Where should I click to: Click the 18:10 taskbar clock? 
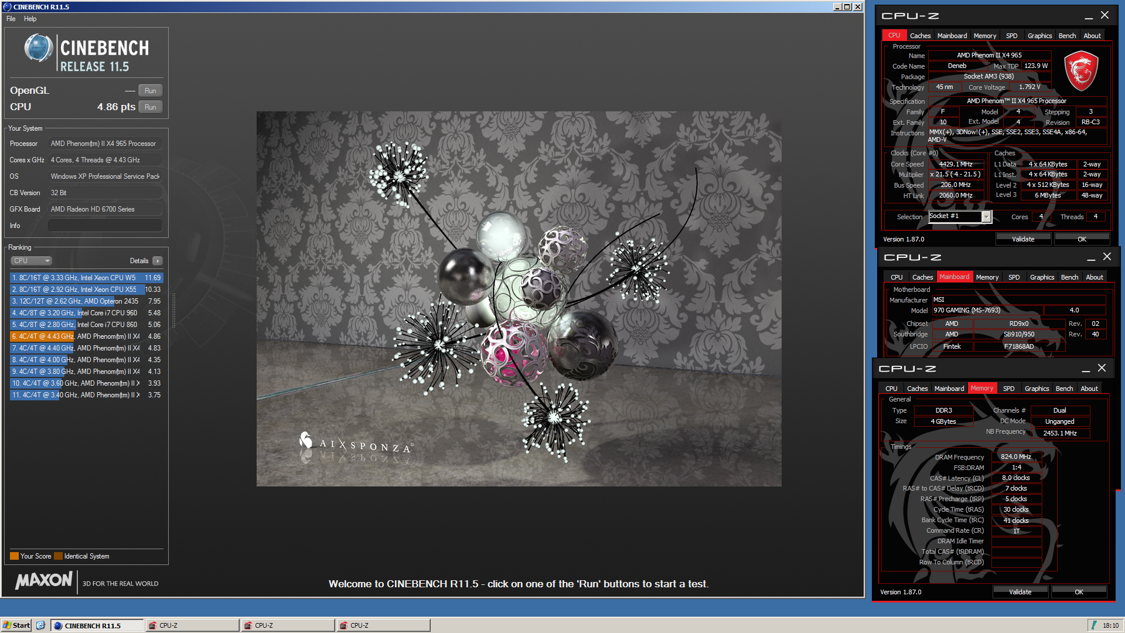tap(1110, 625)
